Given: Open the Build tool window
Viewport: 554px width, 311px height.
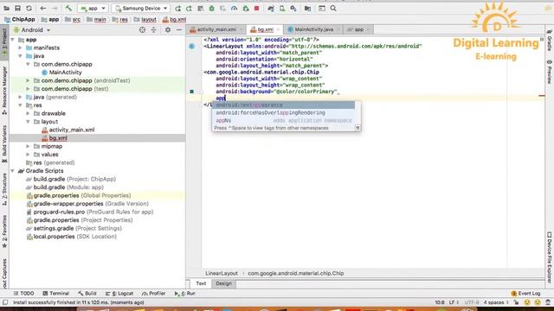Looking at the screenshot, I should (x=87, y=294).
